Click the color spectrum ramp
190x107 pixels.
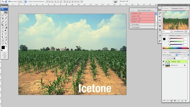(x=175, y=48)
